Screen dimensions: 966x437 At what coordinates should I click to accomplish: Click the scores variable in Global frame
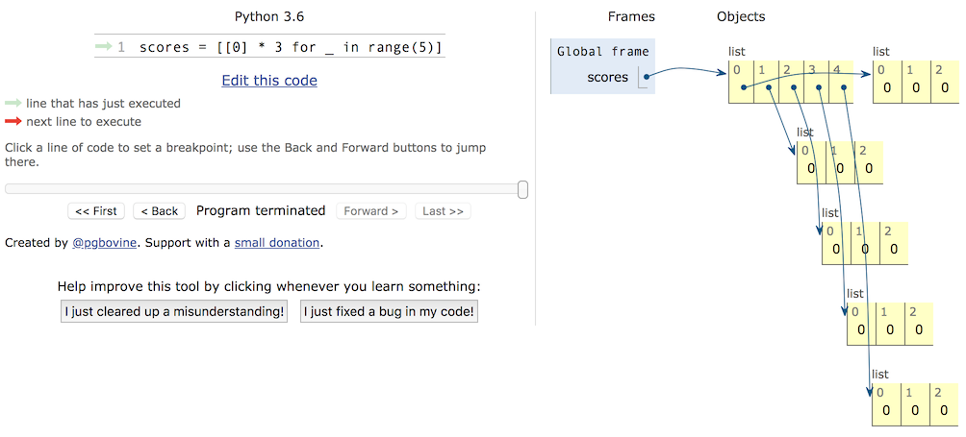(607, 78)
